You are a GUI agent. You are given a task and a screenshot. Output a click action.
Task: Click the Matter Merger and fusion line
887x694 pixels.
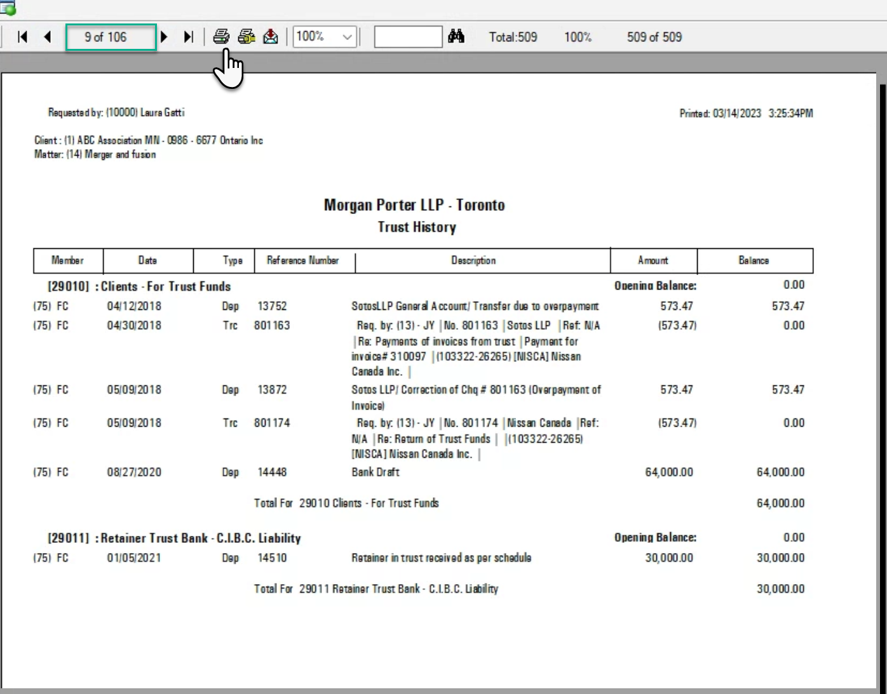95,154
